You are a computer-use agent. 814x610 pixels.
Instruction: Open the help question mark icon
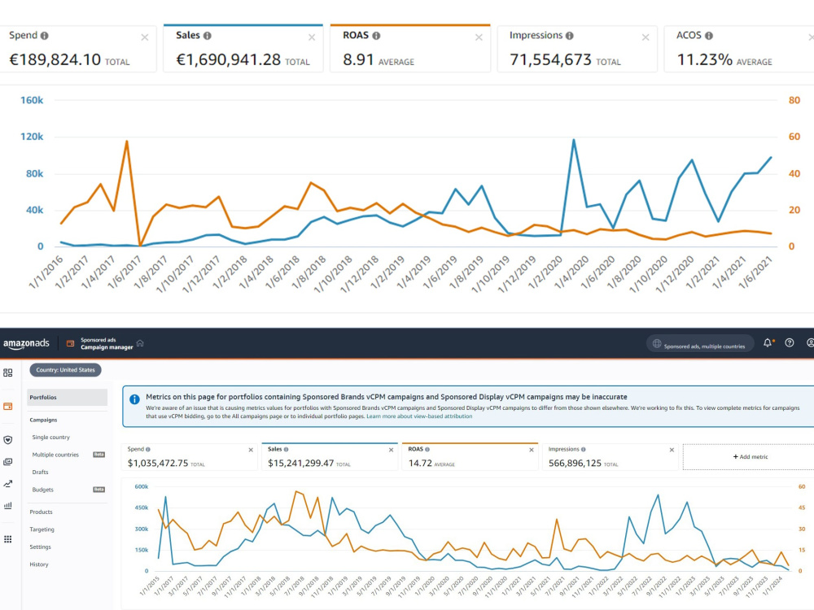click(x=789, y=343)
